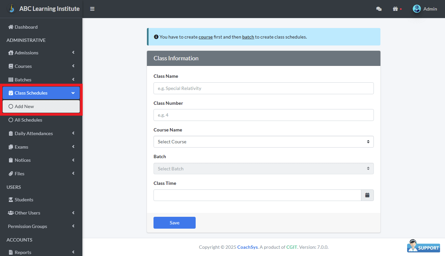Select the Add New radio item
The height and width of the screenshot is (256, 445).
click(11, 106)
